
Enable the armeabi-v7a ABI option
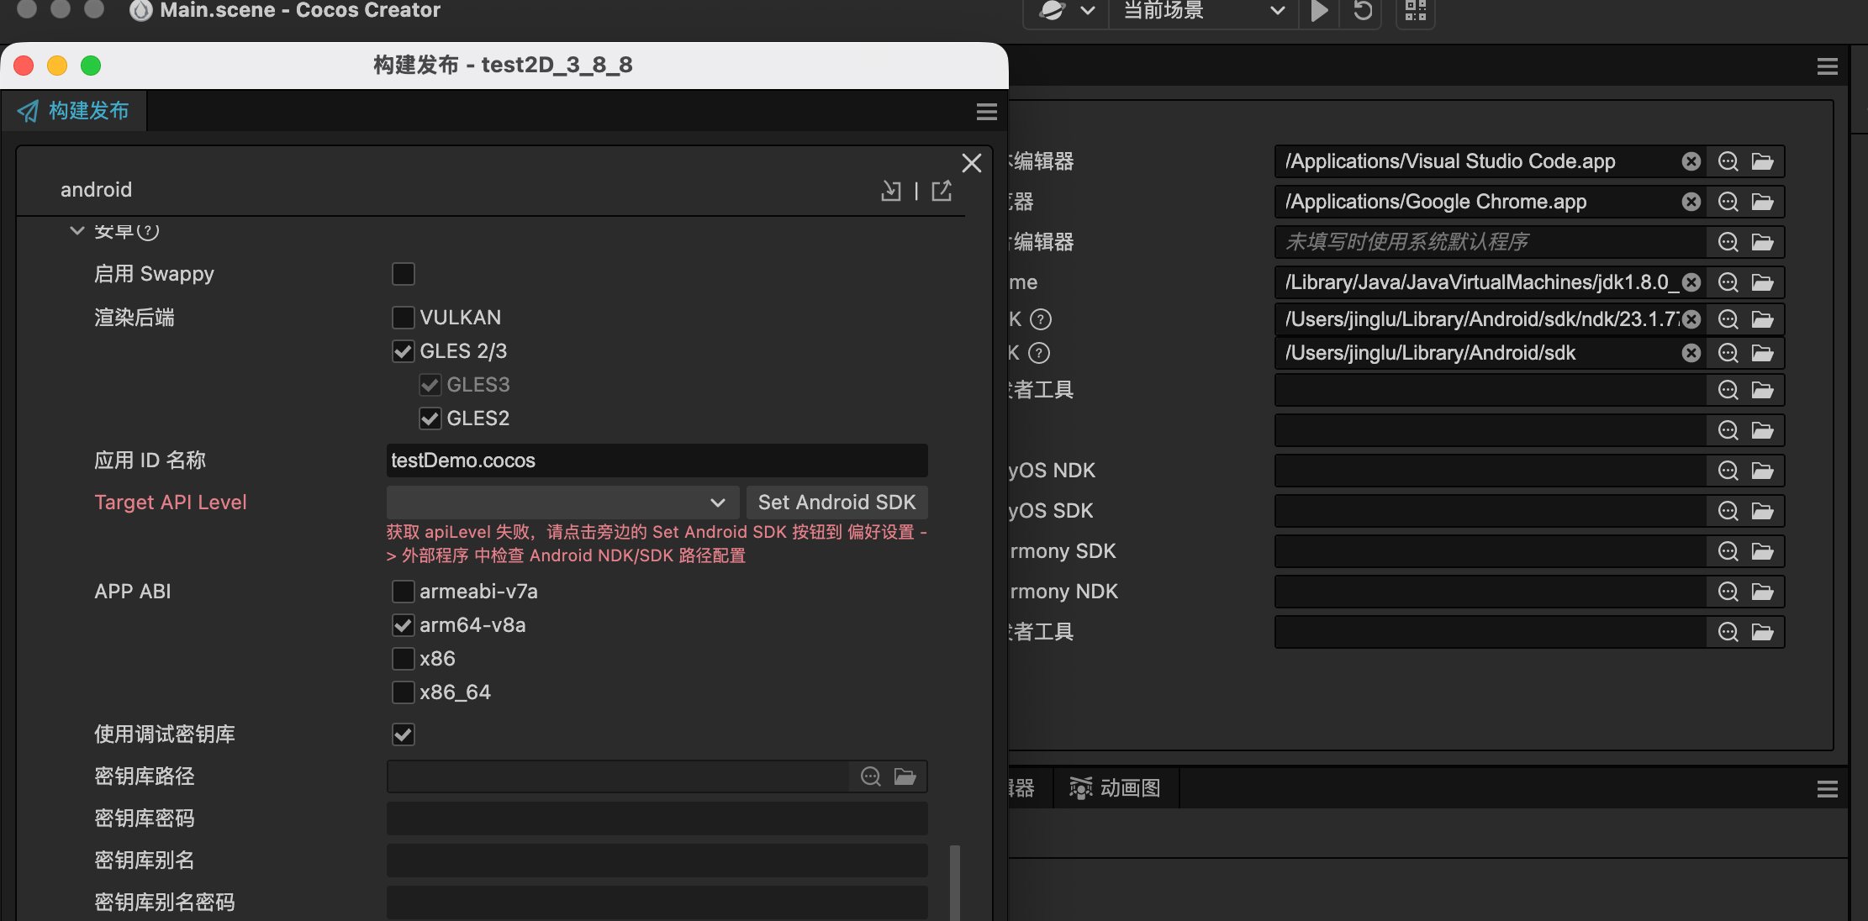[x=404, y=592]
